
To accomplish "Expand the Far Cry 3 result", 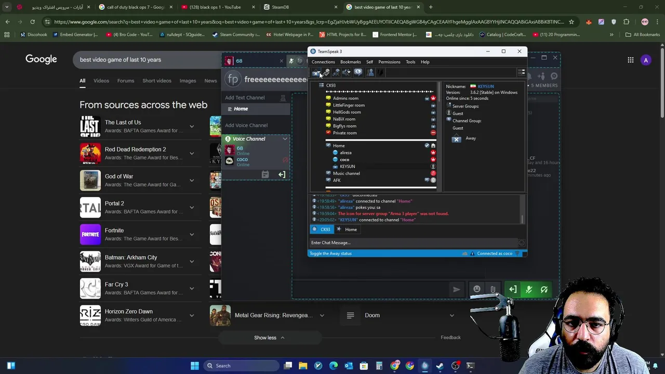I will pos(192,288).
